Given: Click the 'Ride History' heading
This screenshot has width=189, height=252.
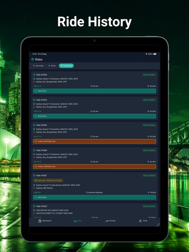Looking at the screenshot, I should pos(94,22).
